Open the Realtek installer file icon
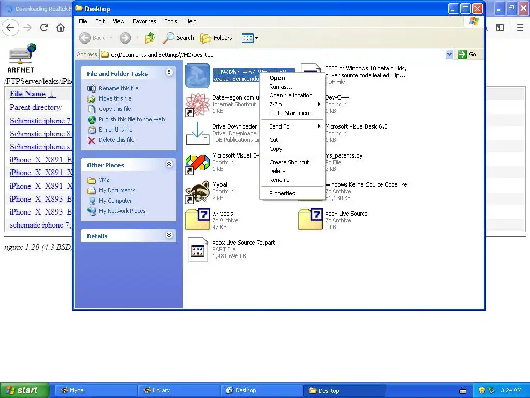The image size is (530, 398). (x=198, y=76)
